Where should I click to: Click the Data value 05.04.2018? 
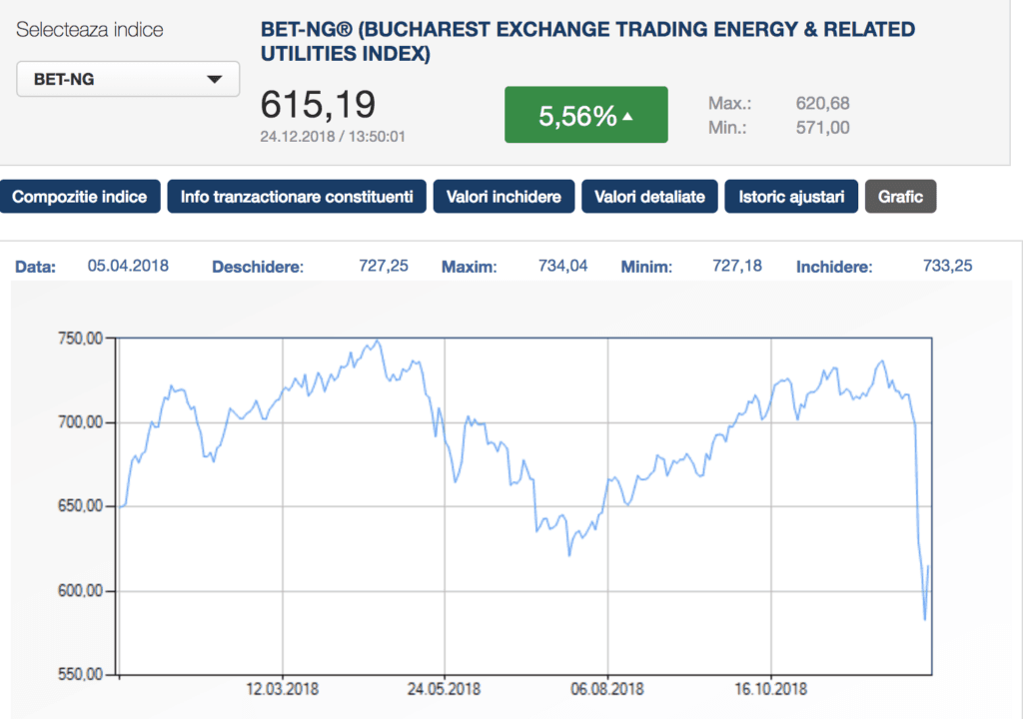[128, 266]
